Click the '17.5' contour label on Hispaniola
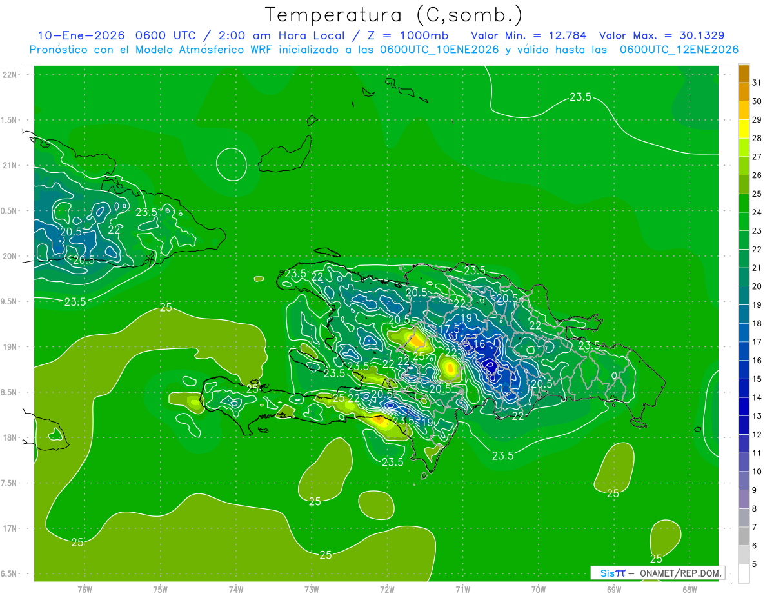Screen dimensions: 774x598 (x=448, y=329)
